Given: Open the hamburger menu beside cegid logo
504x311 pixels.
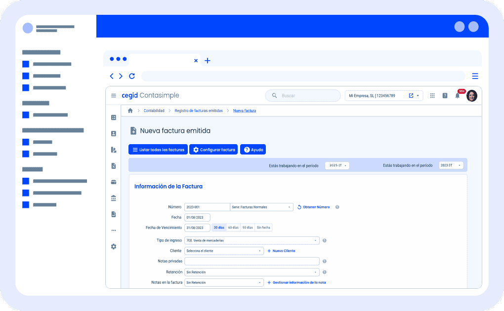Looking at the screenshot, I should (x=114, y=96).
